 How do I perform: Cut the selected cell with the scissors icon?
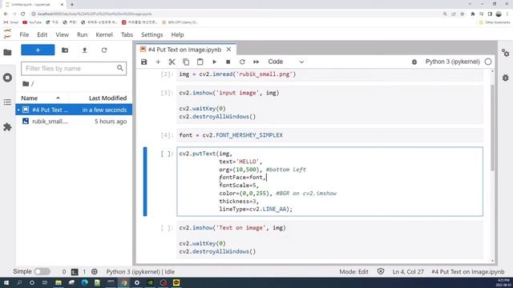172,62
